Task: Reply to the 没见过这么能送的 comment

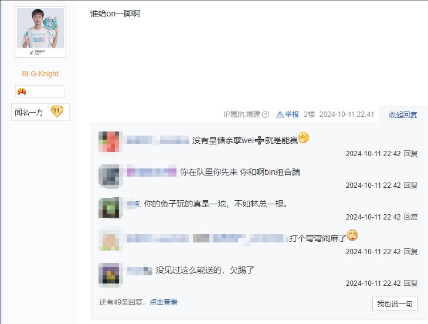Action: pyautogui.click(x=410, y=283)
